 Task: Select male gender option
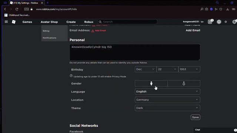click(151, 83)
